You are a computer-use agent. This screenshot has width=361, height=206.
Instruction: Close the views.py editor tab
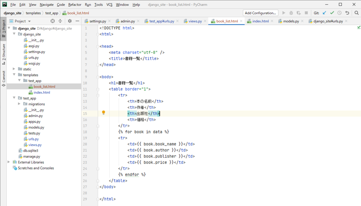point(205,21)
